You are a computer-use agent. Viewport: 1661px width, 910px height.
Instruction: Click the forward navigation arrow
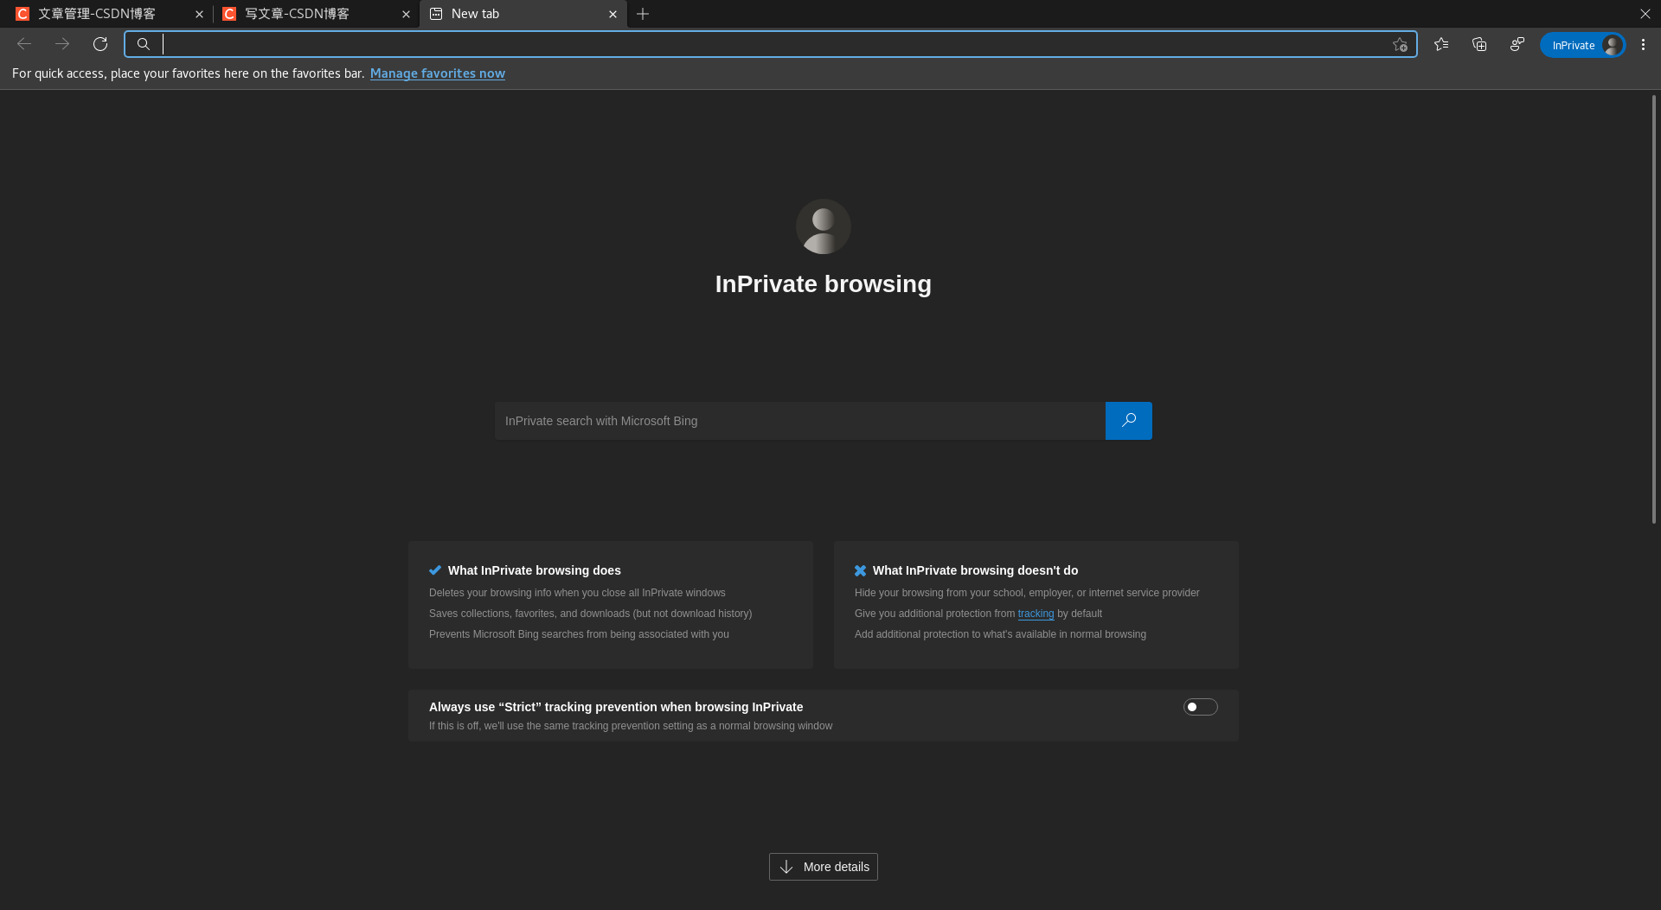pyautogui.click(x=61, y=44)
